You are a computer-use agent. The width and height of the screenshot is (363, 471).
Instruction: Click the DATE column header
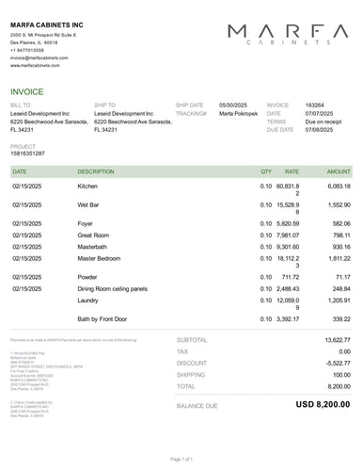pyautogui.click(x=20, y=171)
